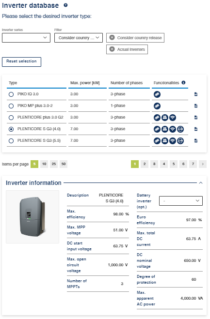The height and width of the screenshot is (319, 210).
Task: Set items per page to 10
Action: (44, 164)
